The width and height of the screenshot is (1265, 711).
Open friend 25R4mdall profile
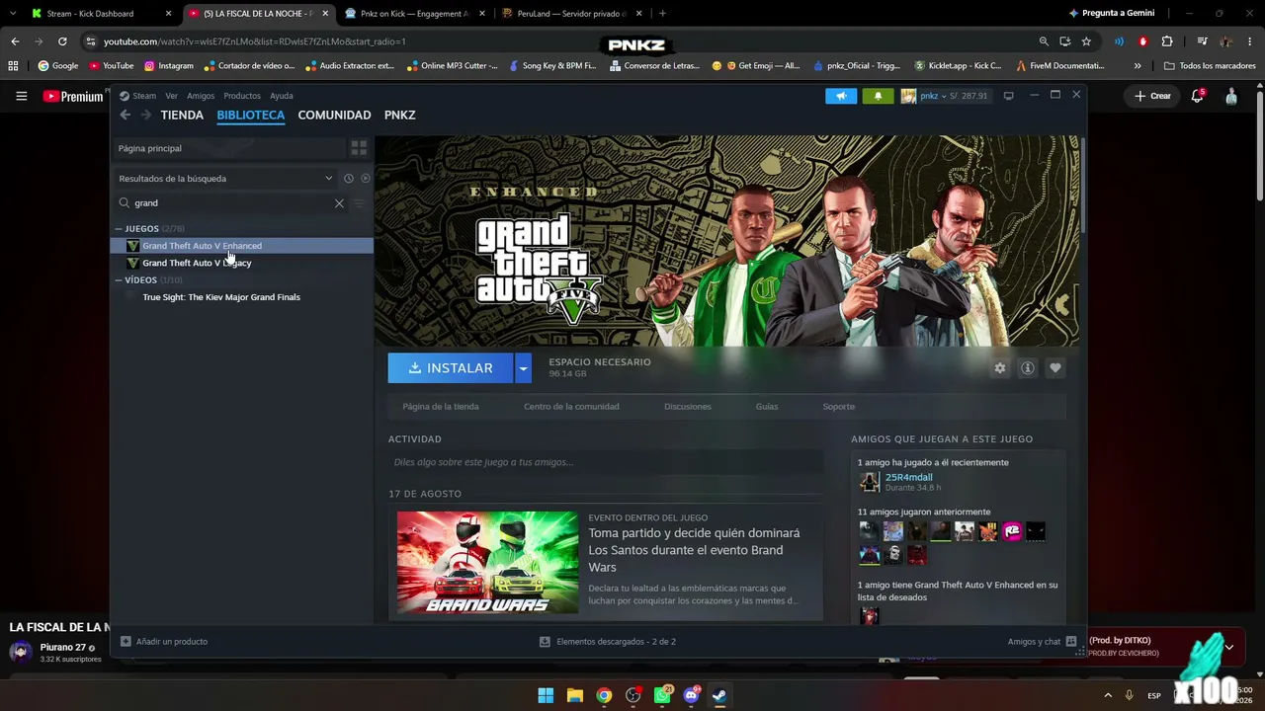pyautogui.click(x=908, y=478)
